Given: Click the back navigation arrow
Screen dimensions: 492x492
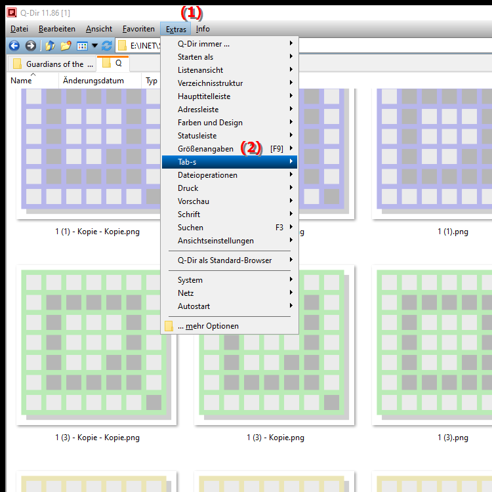Looking at the screenshot, I should click(14, 46).
